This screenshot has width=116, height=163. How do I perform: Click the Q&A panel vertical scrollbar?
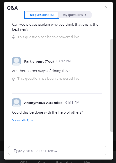click(x=112, y=85)
